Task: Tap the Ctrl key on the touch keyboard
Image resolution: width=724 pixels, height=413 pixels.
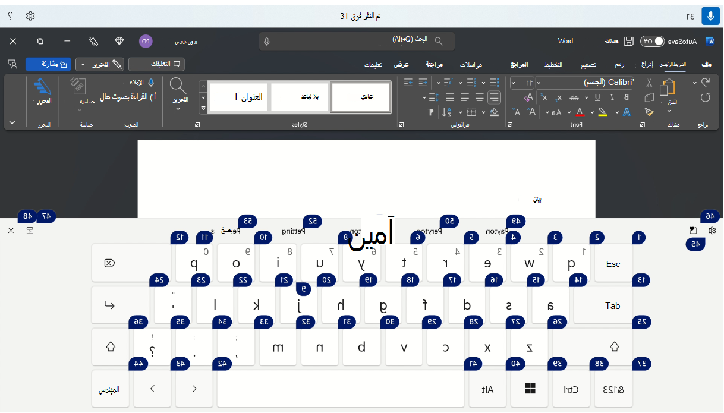Action: [572, 389]
